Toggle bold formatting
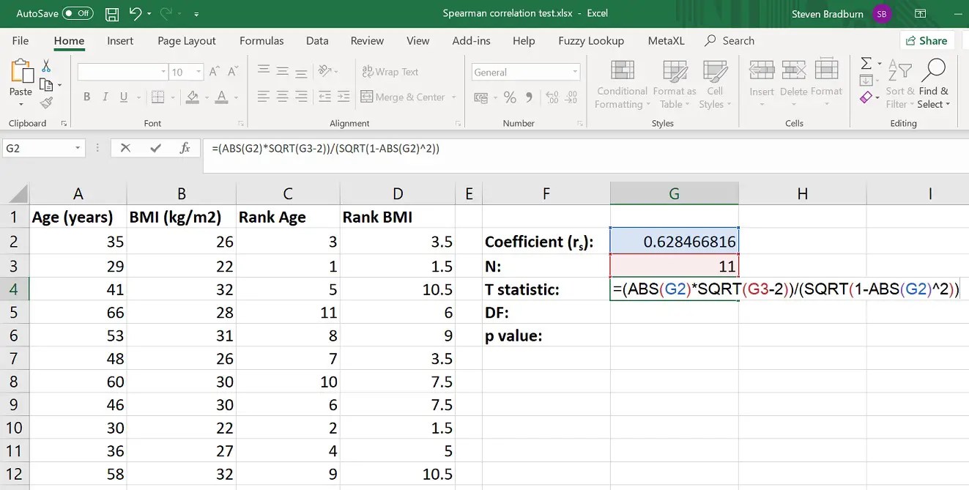The width and height of the screenshot is (969, 490). [x=86, y=96]
